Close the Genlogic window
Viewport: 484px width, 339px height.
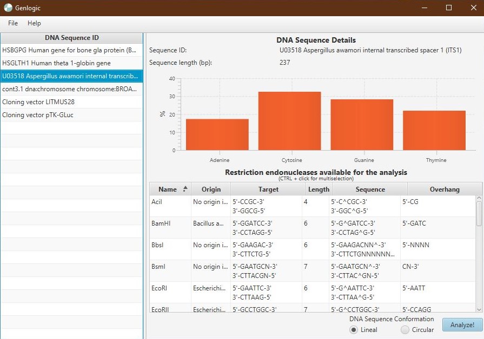coord(474,8)
